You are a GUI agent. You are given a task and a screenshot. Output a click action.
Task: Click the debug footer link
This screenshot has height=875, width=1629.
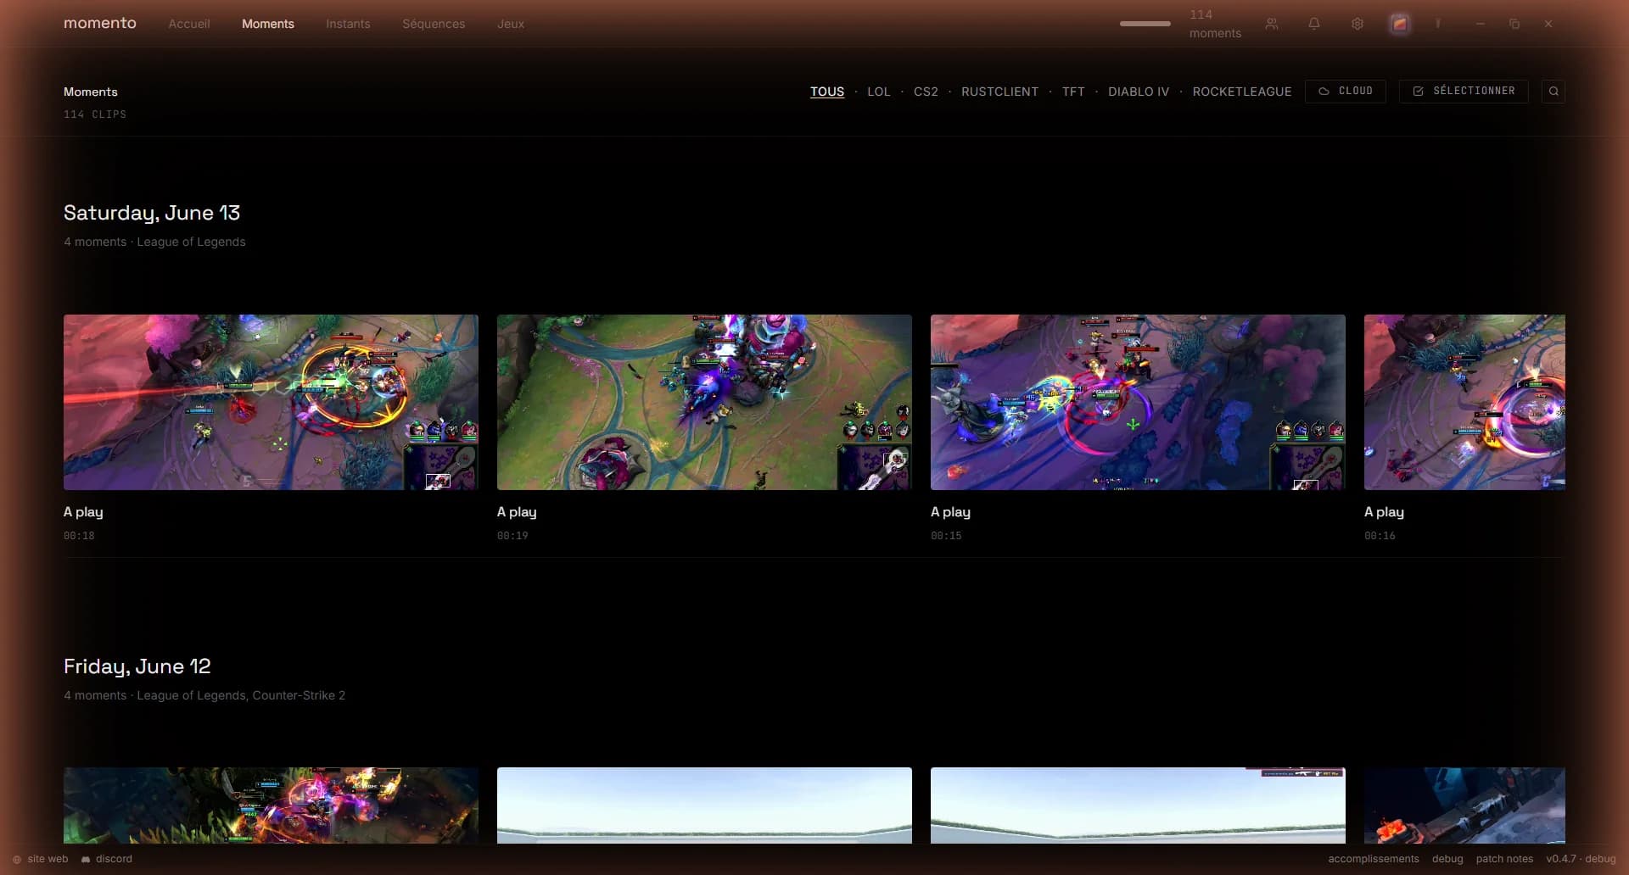coord(1447,859)
